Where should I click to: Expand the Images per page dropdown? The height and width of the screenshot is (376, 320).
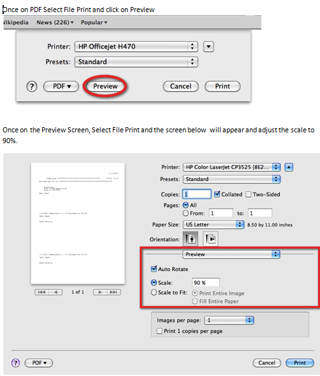[229, 320]
